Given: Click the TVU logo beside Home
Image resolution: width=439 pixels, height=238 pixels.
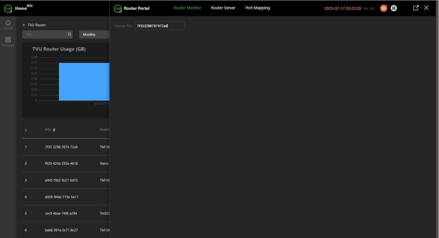Looking at the screenshot, I should click(x=8, y=9).
